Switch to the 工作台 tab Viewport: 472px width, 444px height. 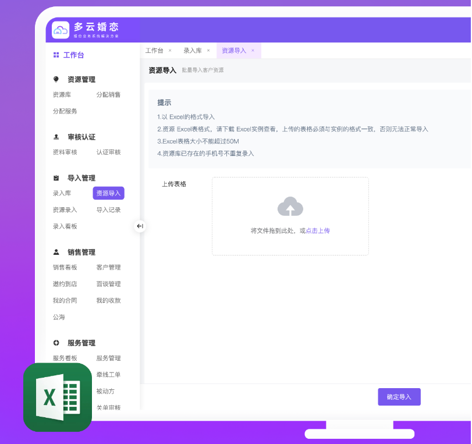154,51
